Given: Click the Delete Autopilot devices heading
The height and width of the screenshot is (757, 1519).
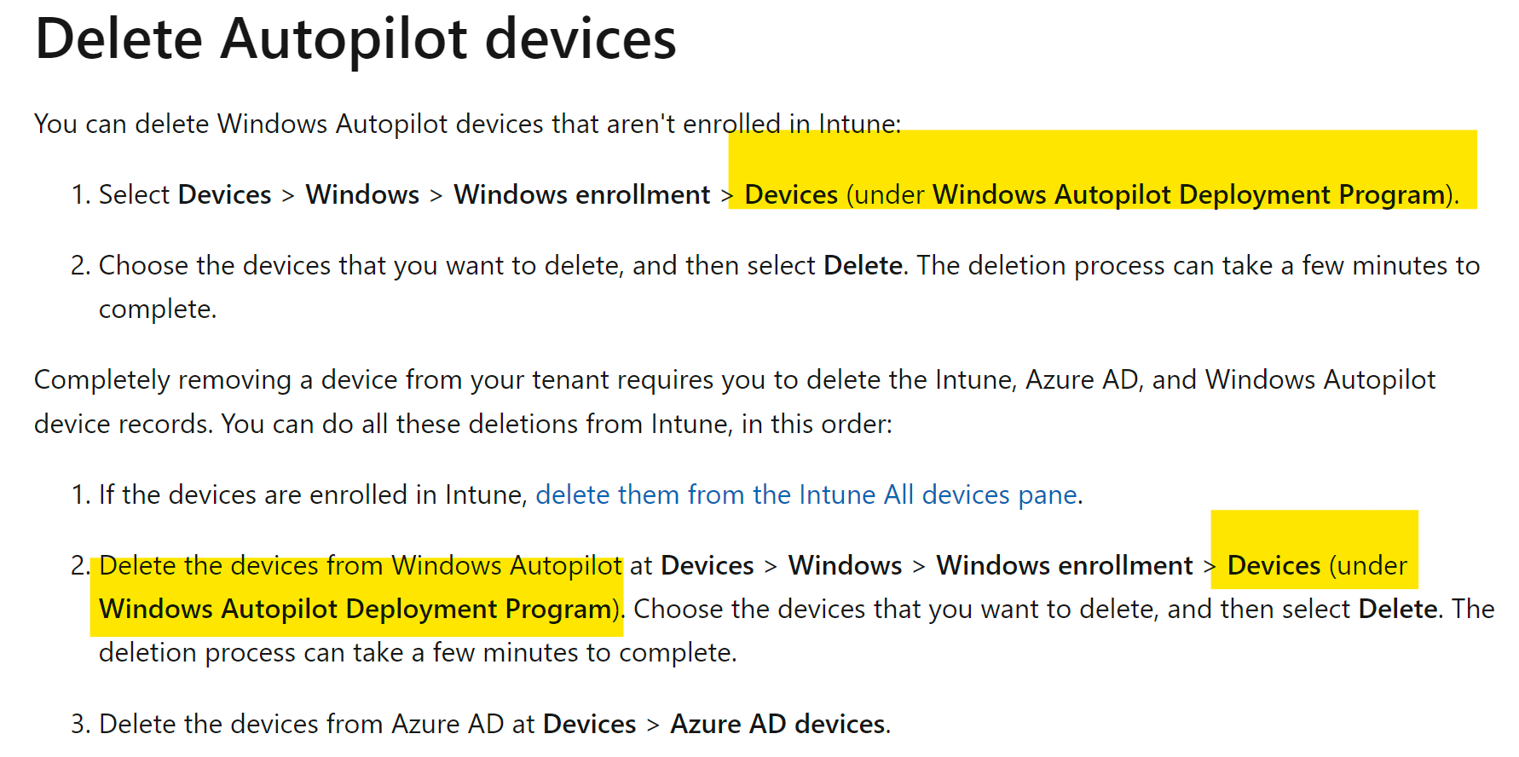Looking at the screenshot, I should (x=355, y=39).
